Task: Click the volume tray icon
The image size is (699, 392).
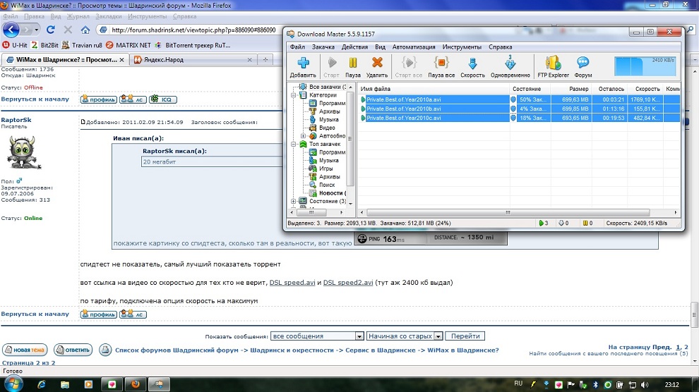Action: 644,385
